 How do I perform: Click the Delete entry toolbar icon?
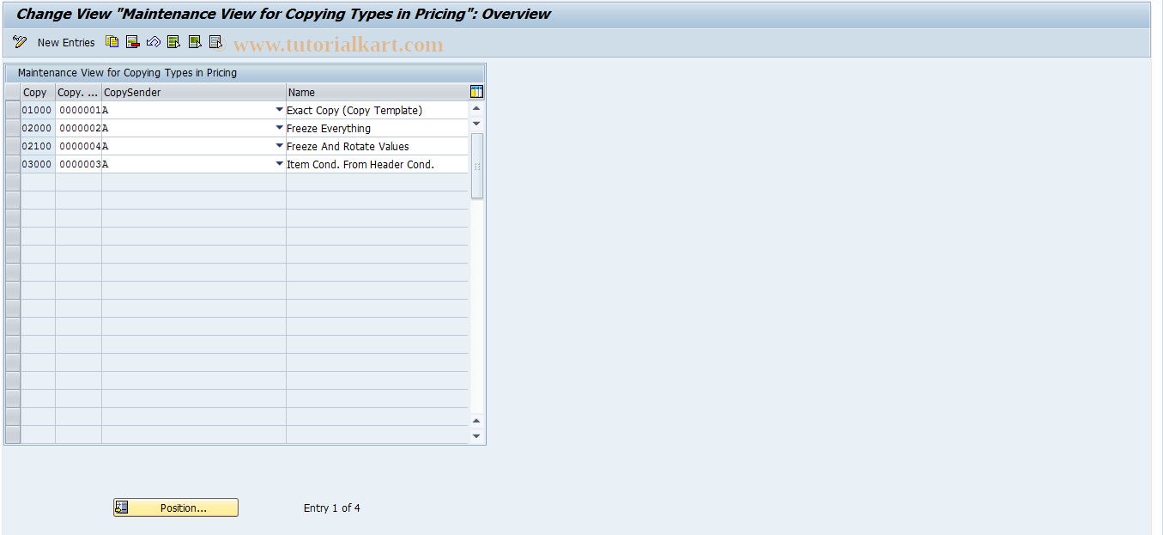coord(133,41)
